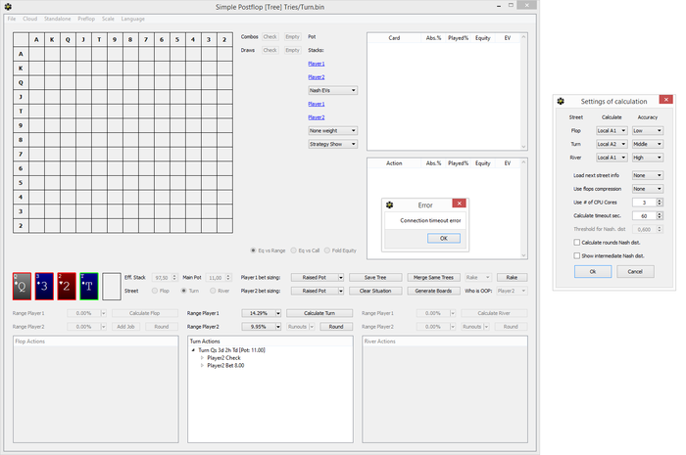
Task: Click the Calculate Turn button
Action: point(319,313)
